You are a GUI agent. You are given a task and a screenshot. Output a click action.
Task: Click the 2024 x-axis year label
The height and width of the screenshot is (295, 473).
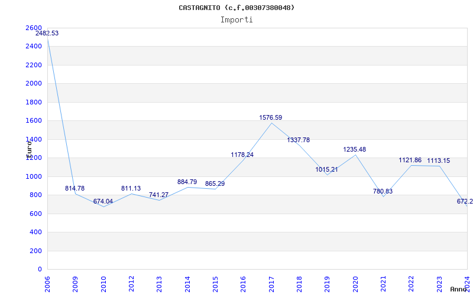[467, 284]
